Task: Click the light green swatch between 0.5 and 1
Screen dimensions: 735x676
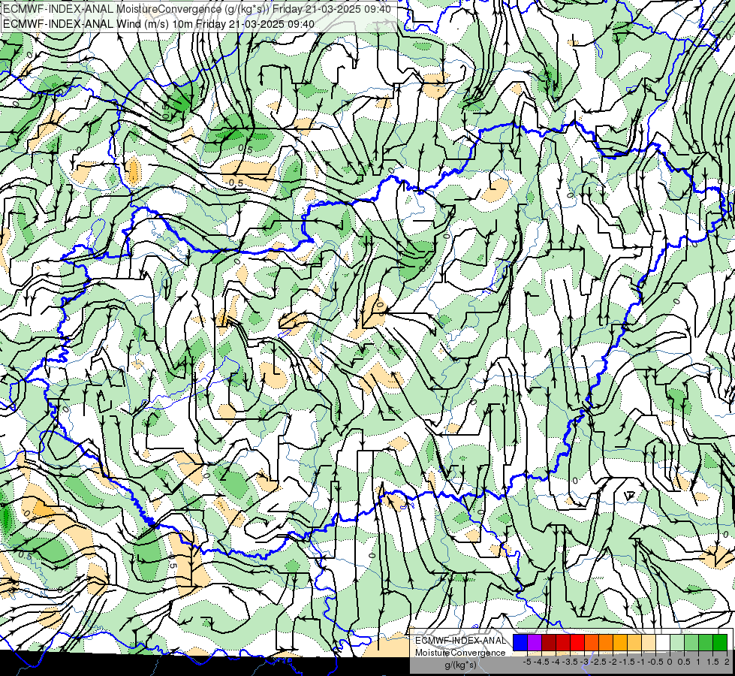Action: [x=691, y=643]
